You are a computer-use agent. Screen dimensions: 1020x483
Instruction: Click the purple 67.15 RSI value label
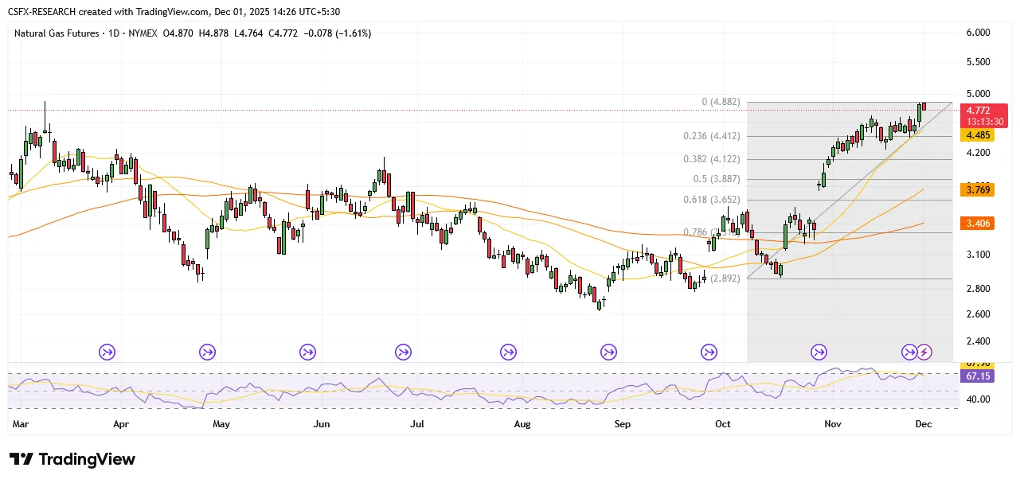pyautogui.click(x=986, y=376)
